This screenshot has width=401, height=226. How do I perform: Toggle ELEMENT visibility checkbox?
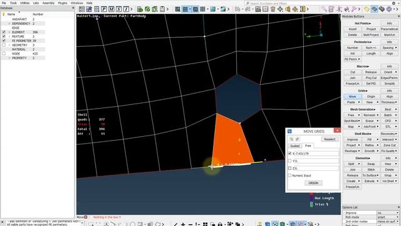[4, 32]
